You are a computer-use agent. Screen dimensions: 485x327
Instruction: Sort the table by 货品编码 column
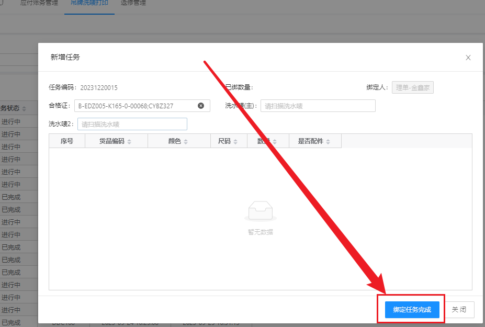pyautogui.click(x=129, y=142)
